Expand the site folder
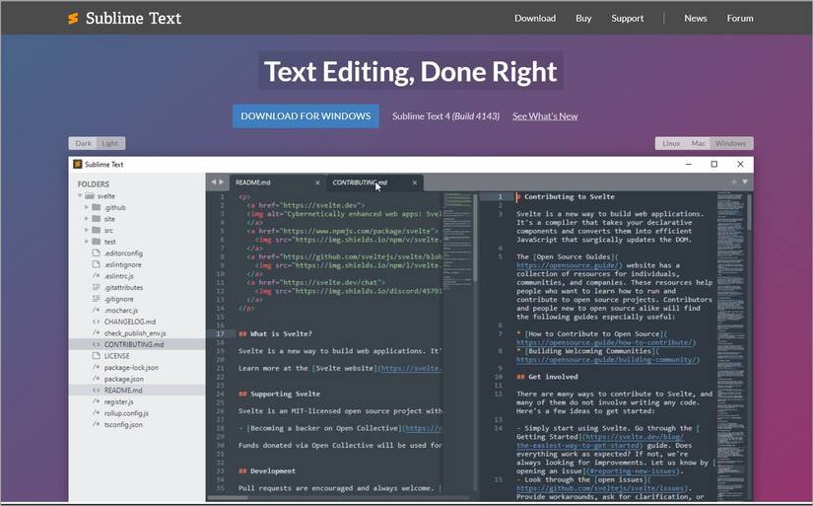This screenshot has width=813, height=506. pyautogui.click(x=86, y=219)
